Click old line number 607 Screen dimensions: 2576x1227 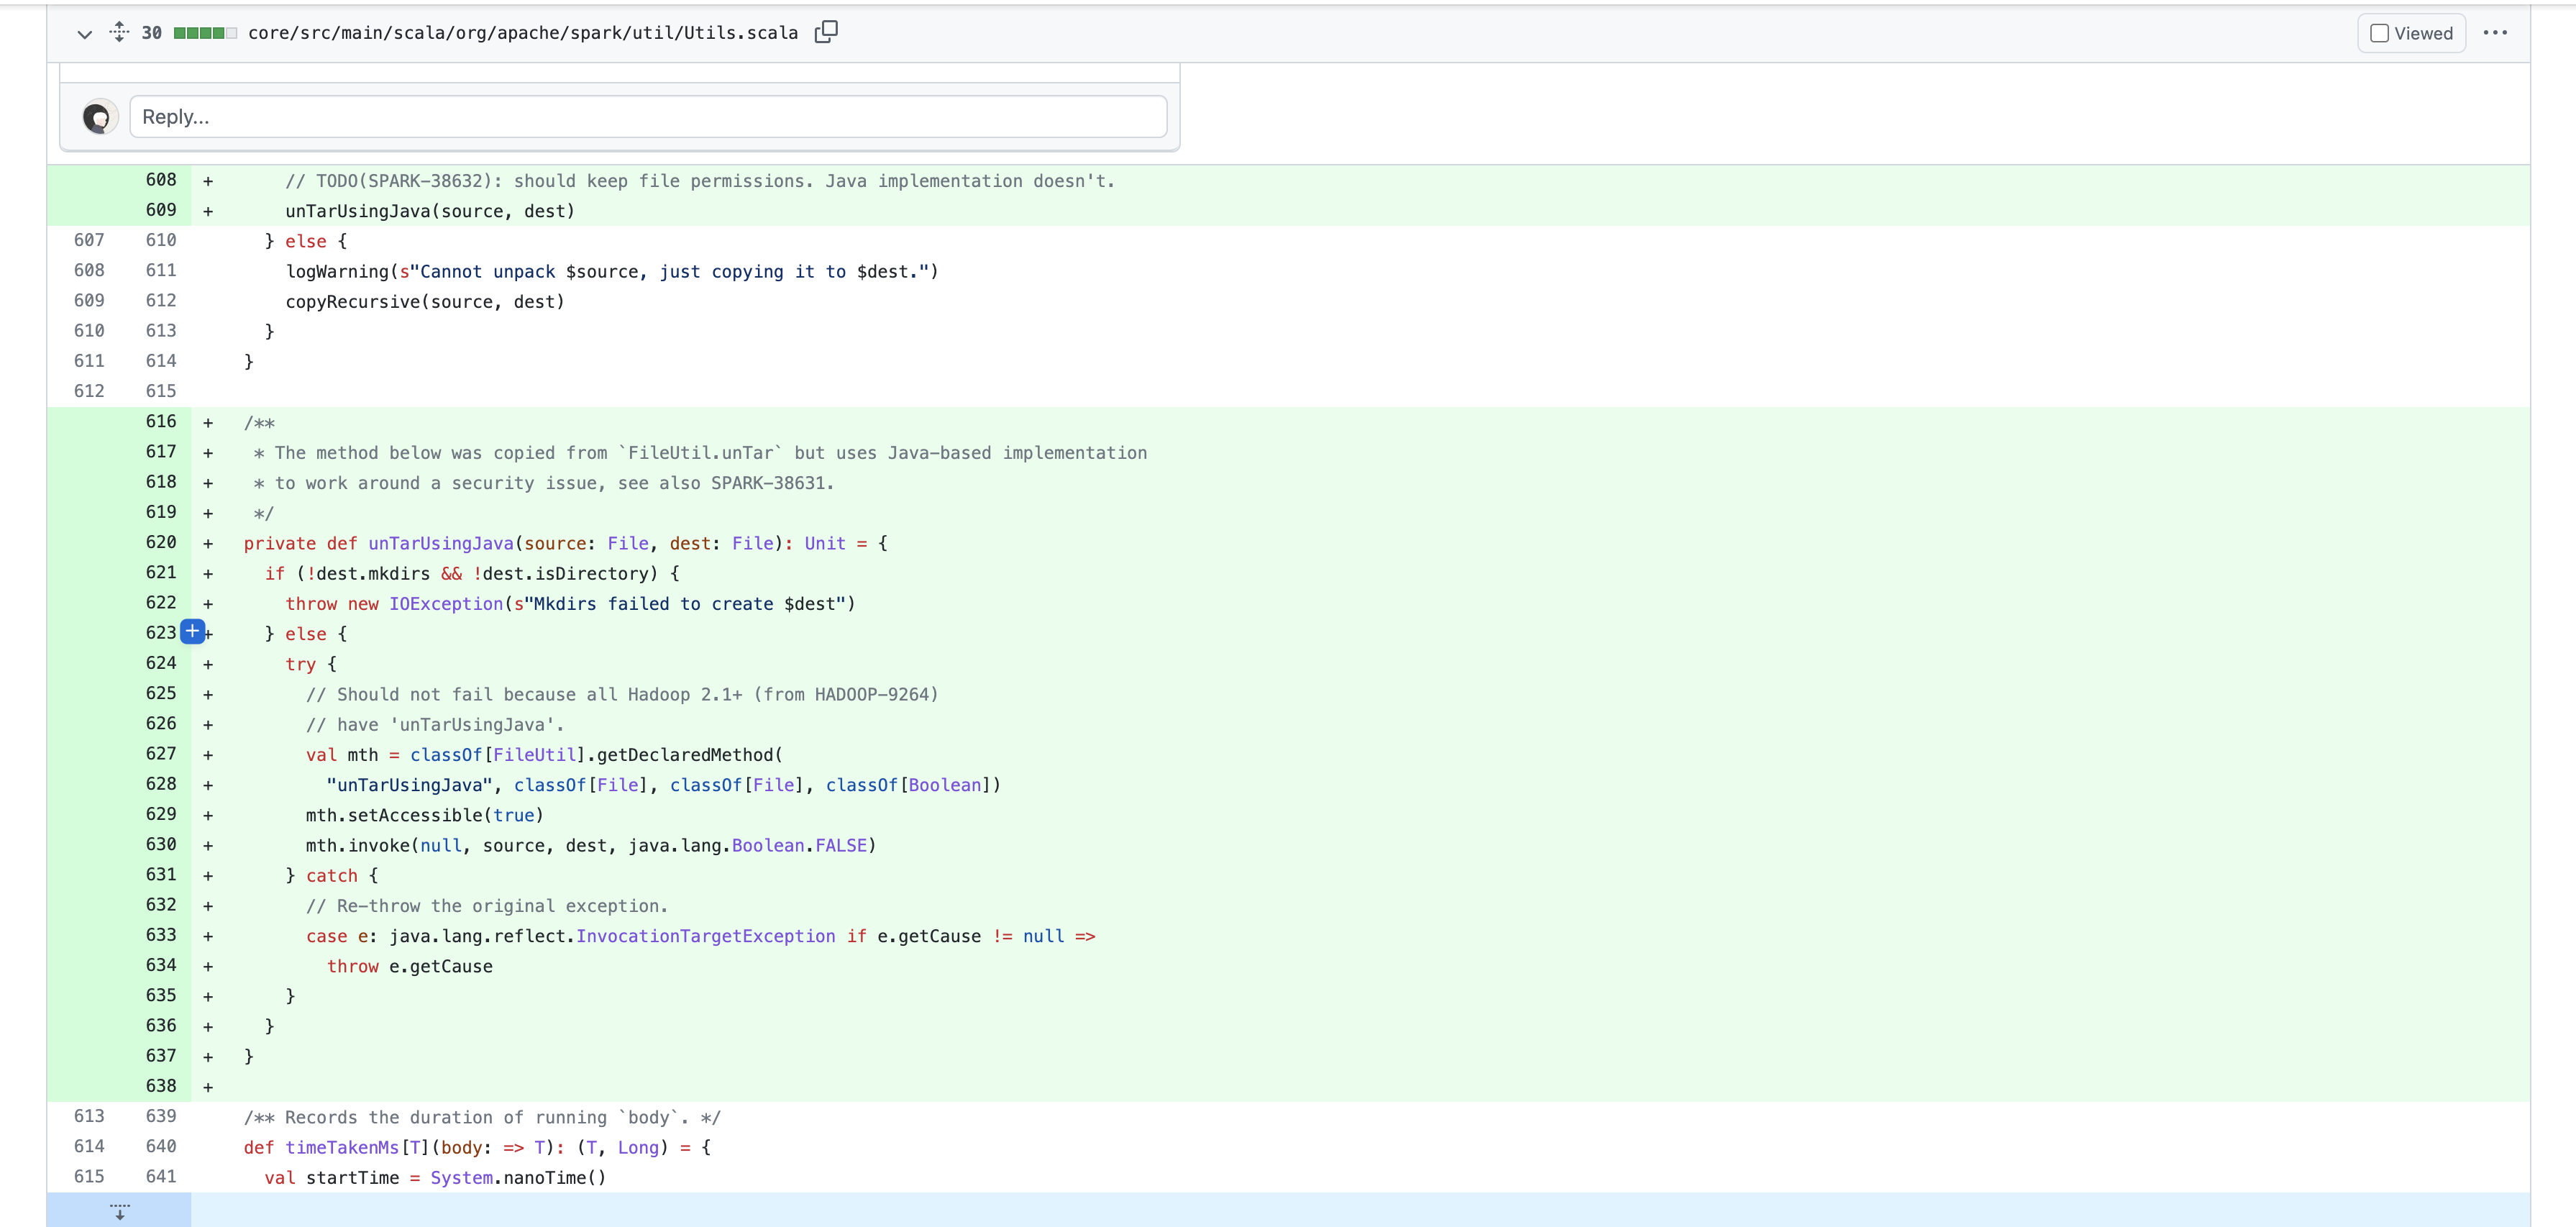[89, 240]
